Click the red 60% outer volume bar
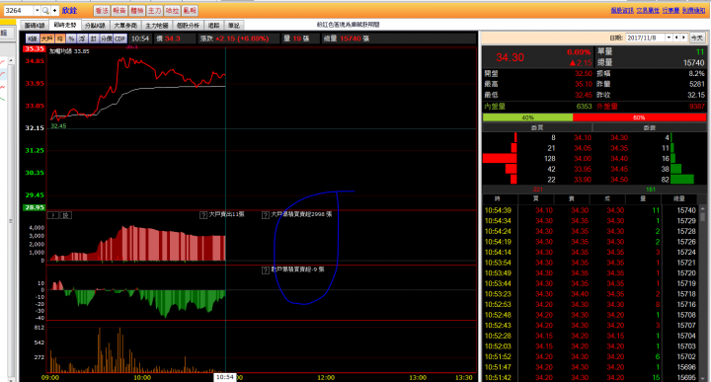The height and width of the screenshot is (382, 711). (x=639, y=117)
